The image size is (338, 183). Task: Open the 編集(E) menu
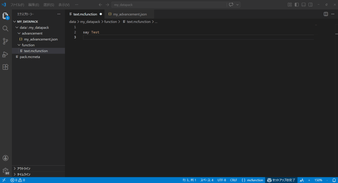(x=34, y=5)
